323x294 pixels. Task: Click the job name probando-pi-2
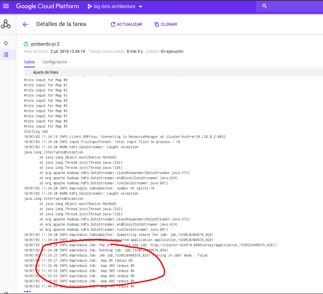45,44
